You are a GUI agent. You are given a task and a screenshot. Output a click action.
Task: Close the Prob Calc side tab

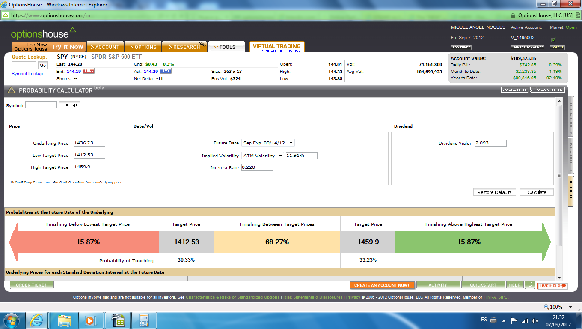point(570,203)
